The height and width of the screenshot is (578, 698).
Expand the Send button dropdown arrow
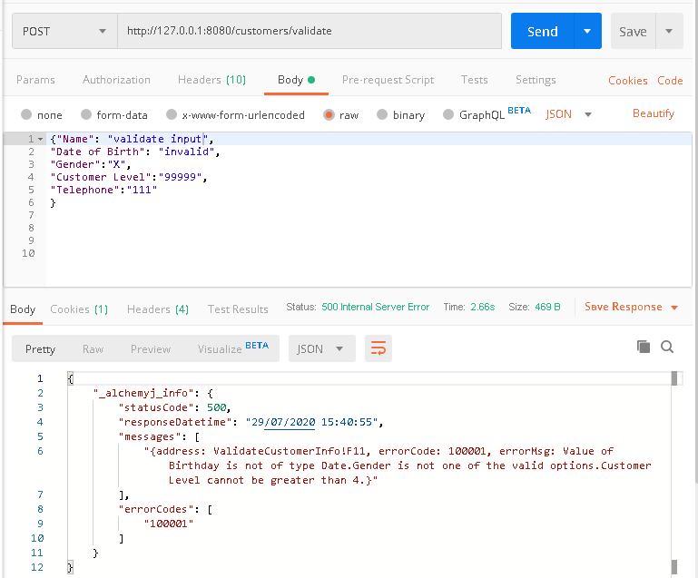(x=587, y=31)
